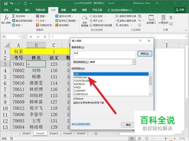Confirm formula entry with the checkmark icon
This screenshot has width=189, height=141.
38,37
